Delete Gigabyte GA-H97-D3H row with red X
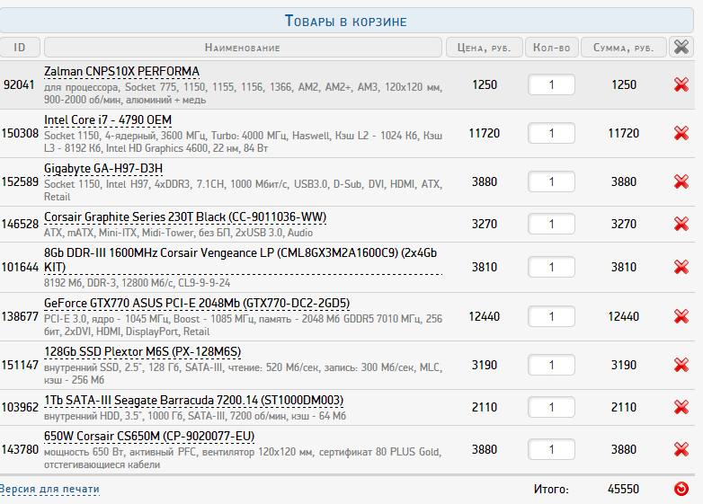703x504 pixels. click(681, 181)
